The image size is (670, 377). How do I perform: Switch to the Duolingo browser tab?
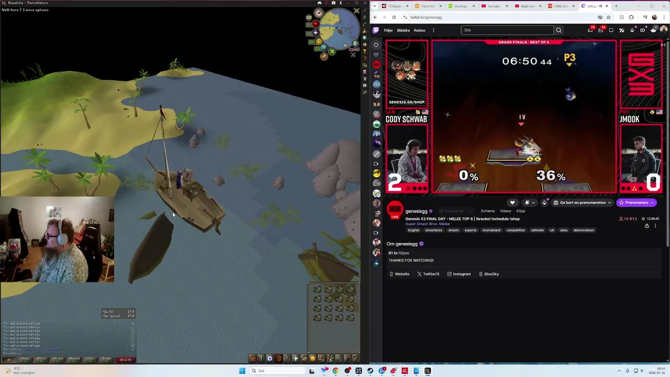point(461,6)
